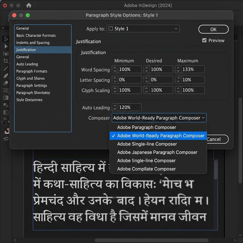Select the Justification section in sidebar
The image size is (243, 243).
click(x=43, y=50)
